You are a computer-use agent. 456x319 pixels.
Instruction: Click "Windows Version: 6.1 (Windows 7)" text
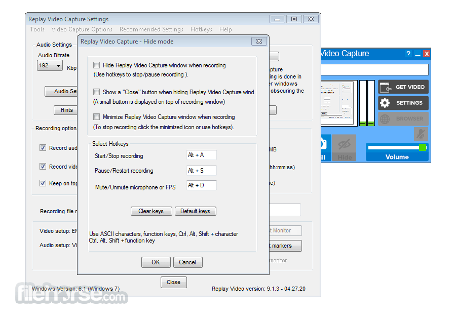point(75,289)
